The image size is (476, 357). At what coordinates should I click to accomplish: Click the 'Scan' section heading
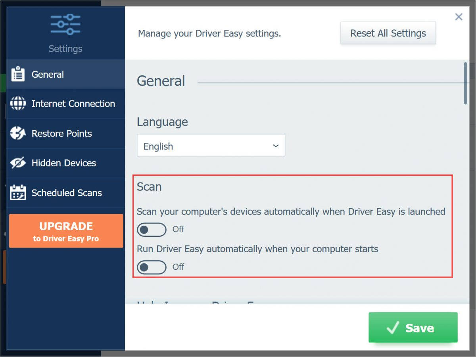pyautogui.click(x=149, y=186)
